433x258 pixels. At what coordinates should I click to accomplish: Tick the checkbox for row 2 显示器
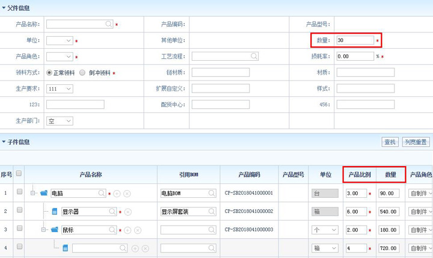pyautogui.click(x=19, y=211)
